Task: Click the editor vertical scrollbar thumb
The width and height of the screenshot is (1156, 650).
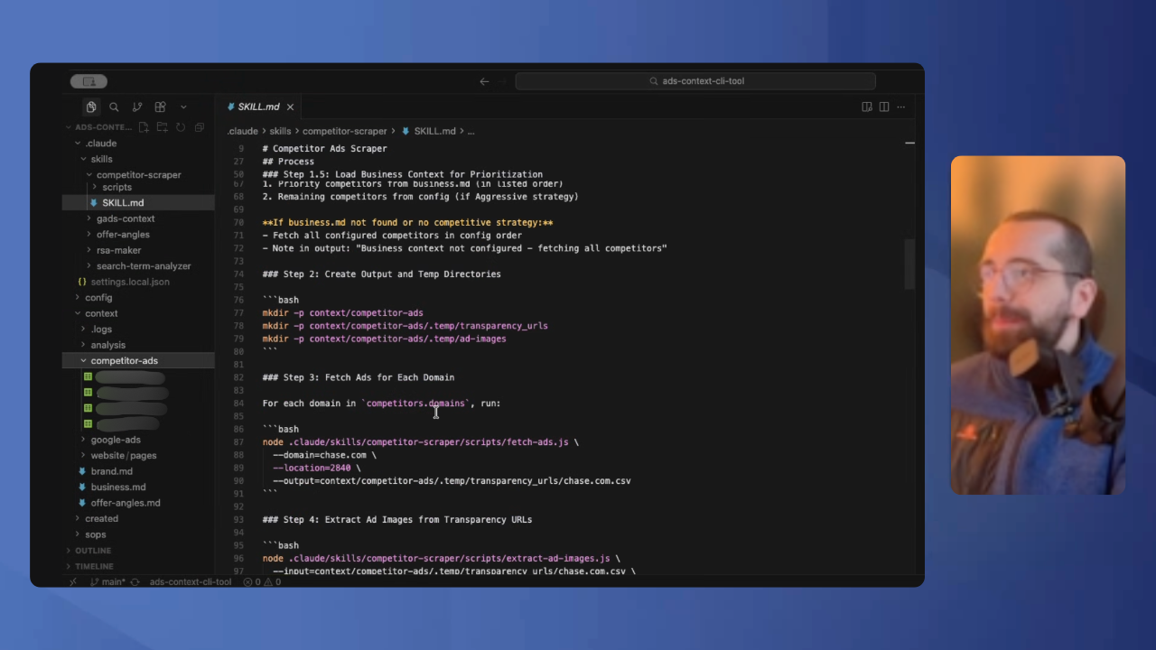Action: click(909, 263)
